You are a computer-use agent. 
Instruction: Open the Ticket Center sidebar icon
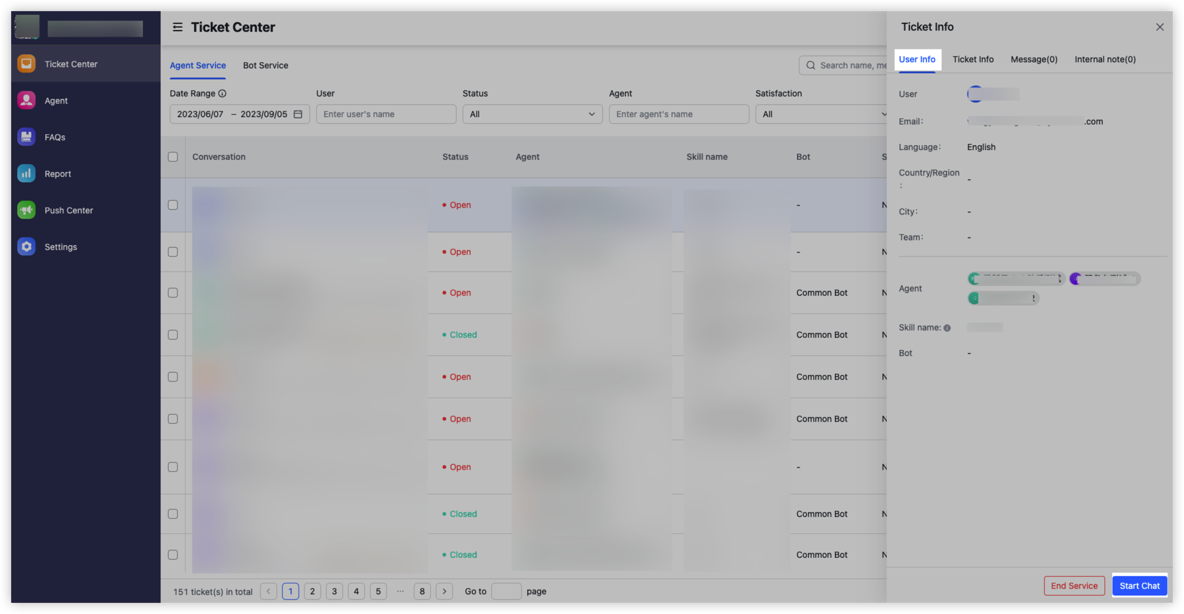click(x=26, y=64)
